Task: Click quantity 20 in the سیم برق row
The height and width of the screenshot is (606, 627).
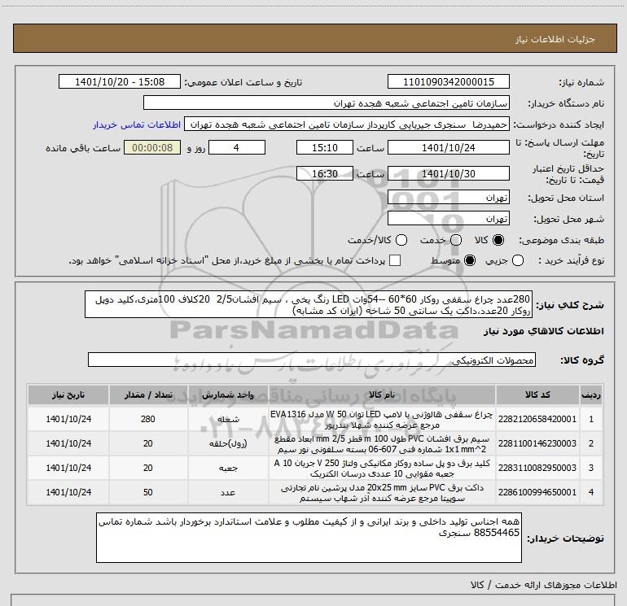Action: pos(148,443)
